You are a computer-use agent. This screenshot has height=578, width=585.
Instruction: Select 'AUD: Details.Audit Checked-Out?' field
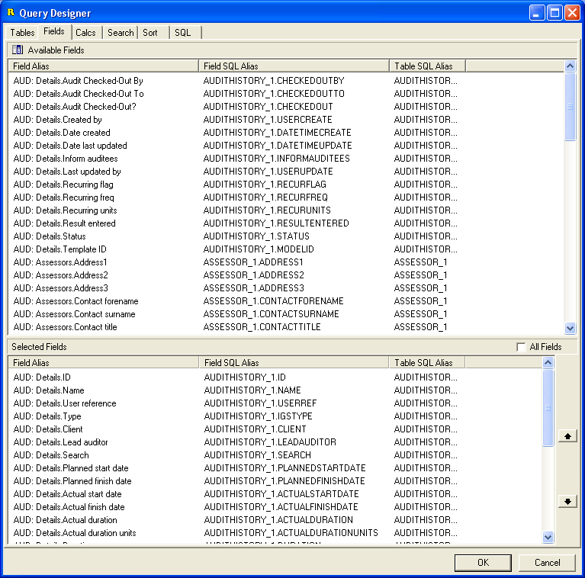(286, 107)
